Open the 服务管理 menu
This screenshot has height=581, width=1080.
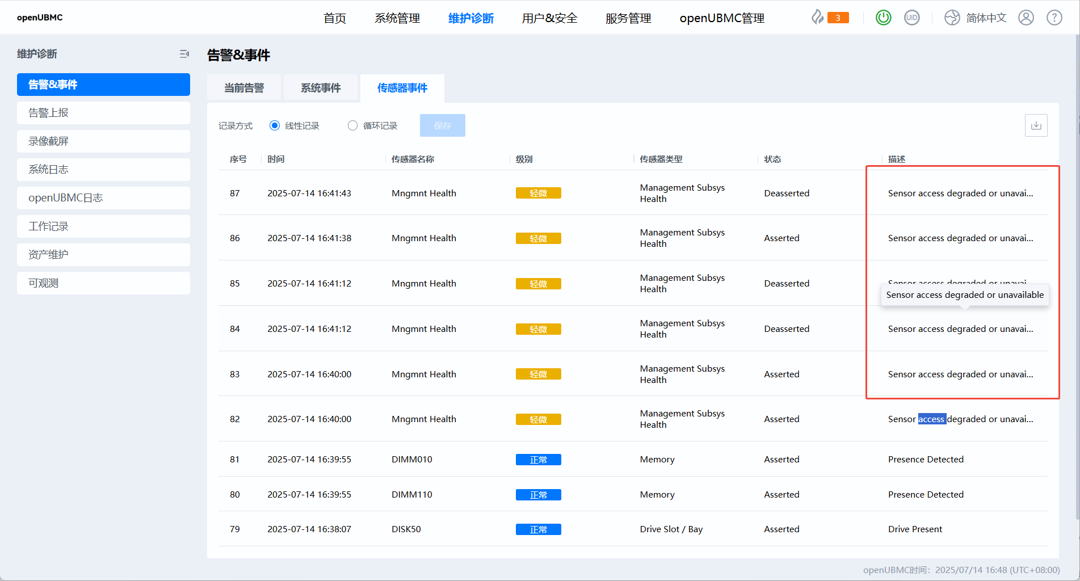pos(628,18)
